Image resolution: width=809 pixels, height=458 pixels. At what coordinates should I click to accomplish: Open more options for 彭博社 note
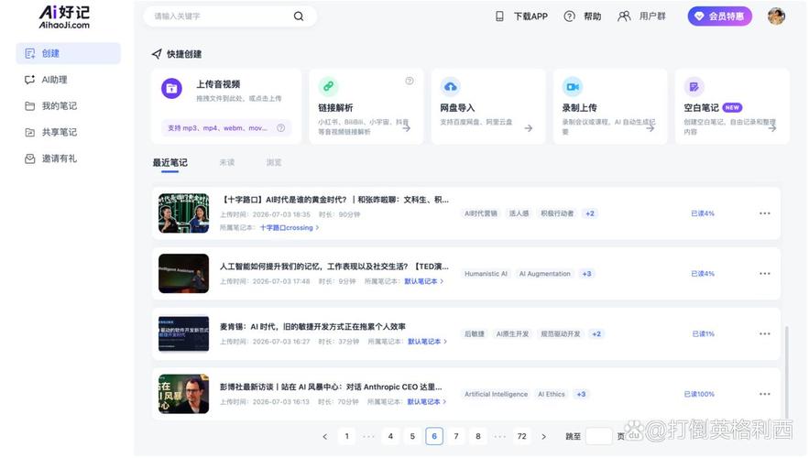coord(765,394)
